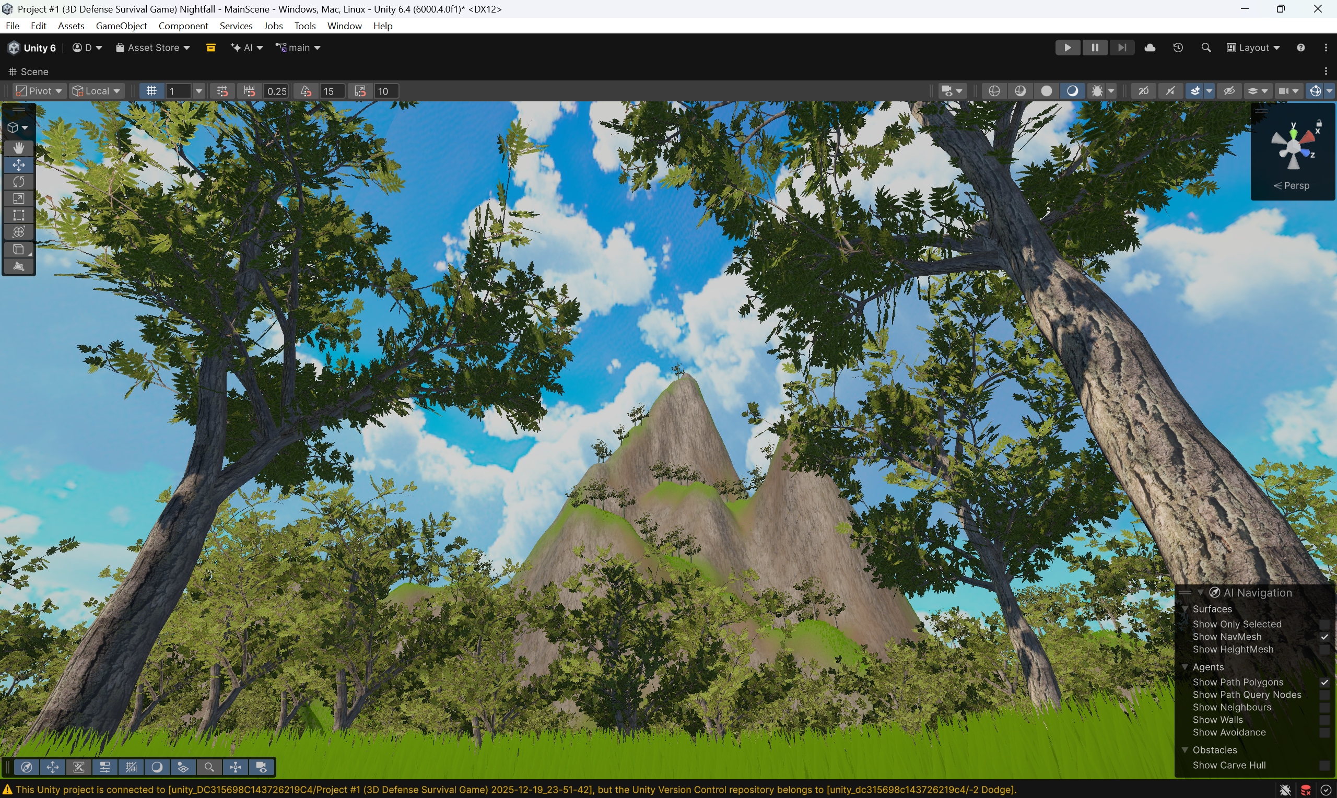Open the Unity Cloud icon
This screenshot has width=1337, height=798.
[1150, 48]
